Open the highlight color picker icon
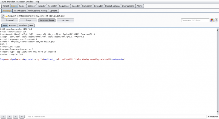The width and height of the screenshot is (219, 119). click(x=212, y=20)
